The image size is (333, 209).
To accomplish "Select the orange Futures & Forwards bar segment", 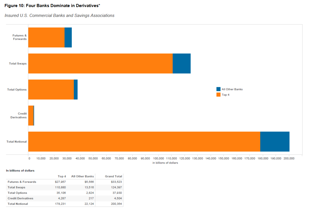I will [x=46, y=37].
